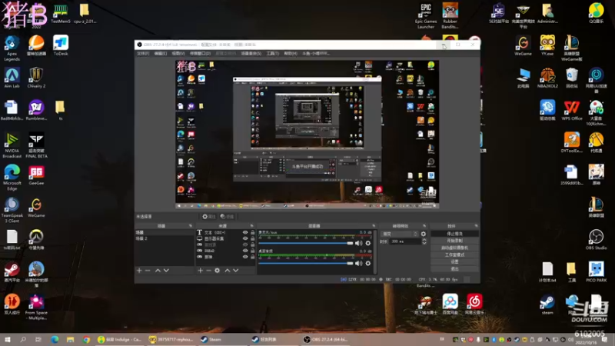Hide the display capture source
Screen dimensions: 615x346
[245, 238]
